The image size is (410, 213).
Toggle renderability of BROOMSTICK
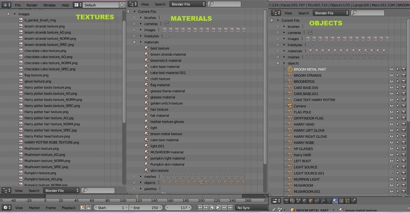coord(404,82)
